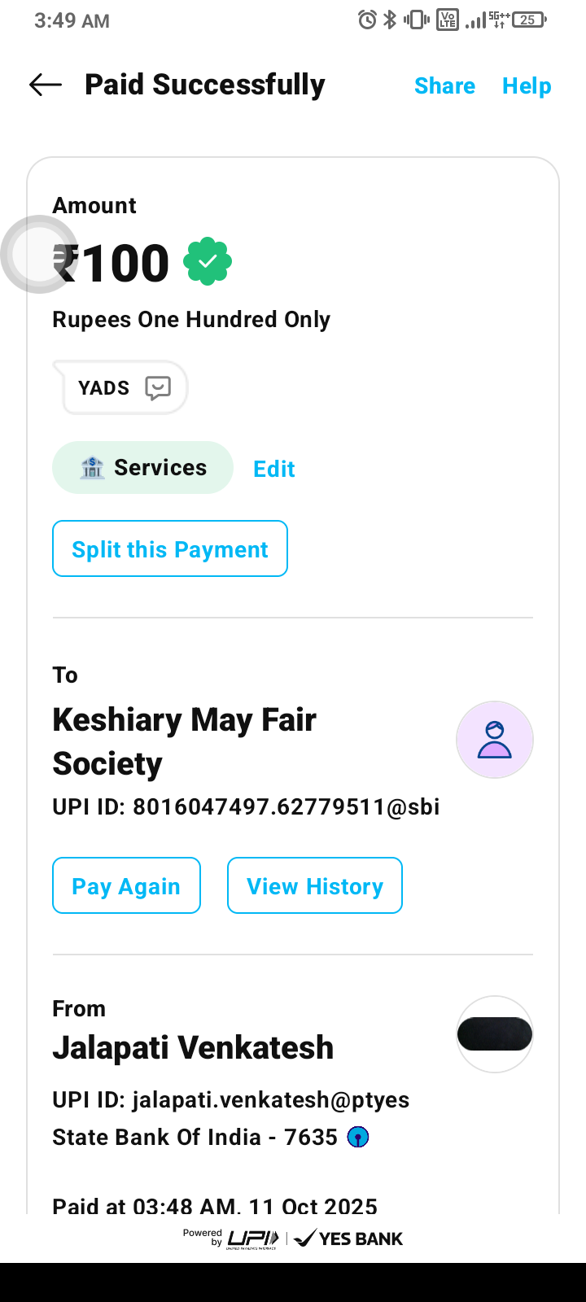This screenshot has width=586, height=1302.
Task: Open the Share option
Action: coord(444,85)
